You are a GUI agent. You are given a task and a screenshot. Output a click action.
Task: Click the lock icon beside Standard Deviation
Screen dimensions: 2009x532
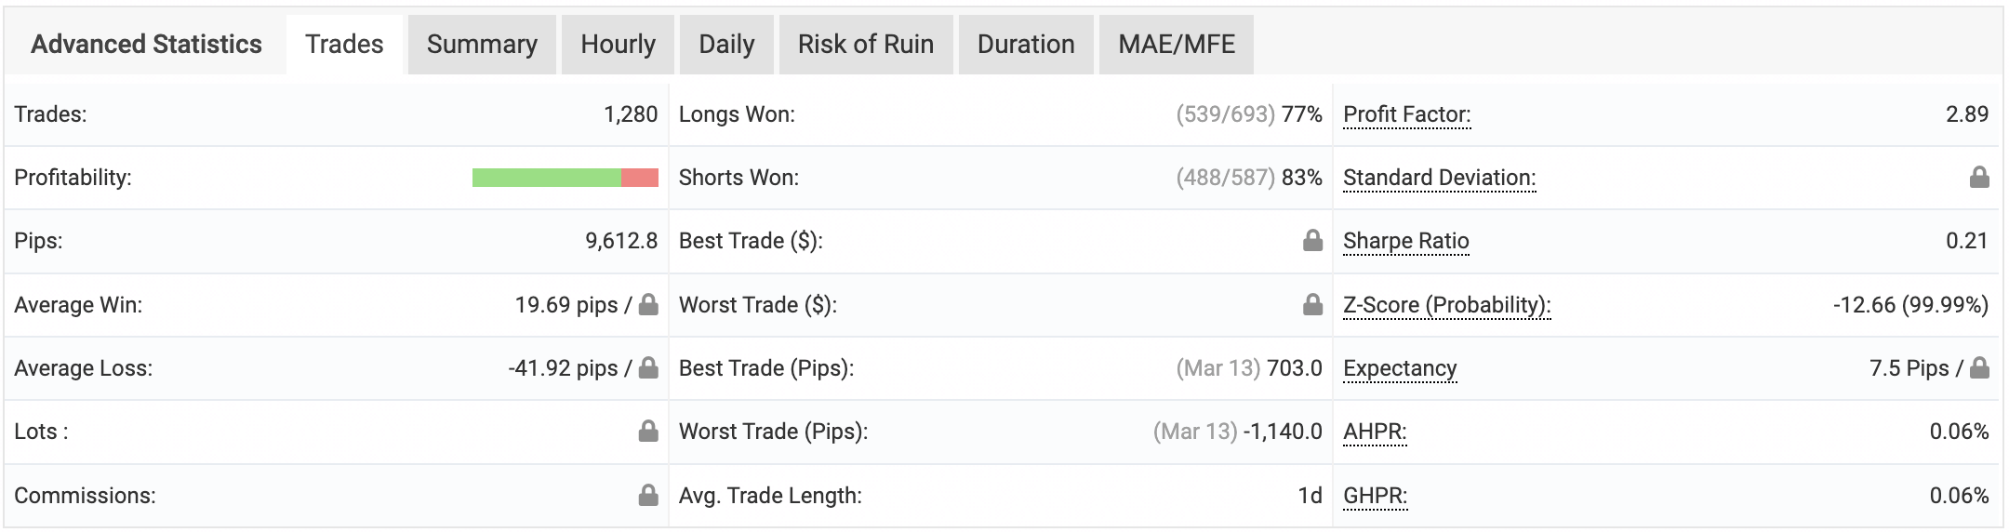(x=1979, y=177)
